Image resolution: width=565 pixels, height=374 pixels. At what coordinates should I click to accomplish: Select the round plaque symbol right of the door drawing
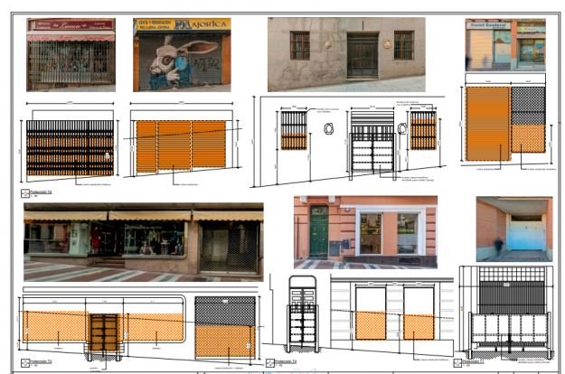(403, 129)
